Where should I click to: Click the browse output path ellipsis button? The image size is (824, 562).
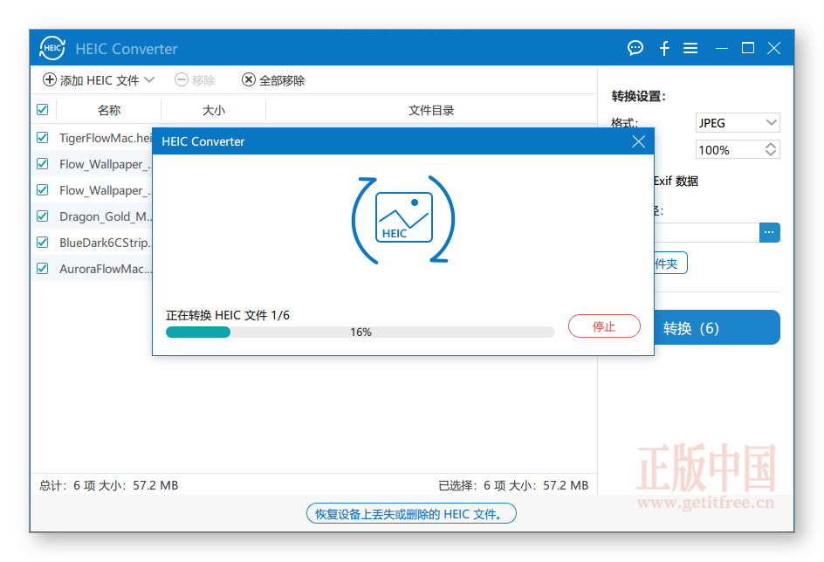tap(769, 233)
